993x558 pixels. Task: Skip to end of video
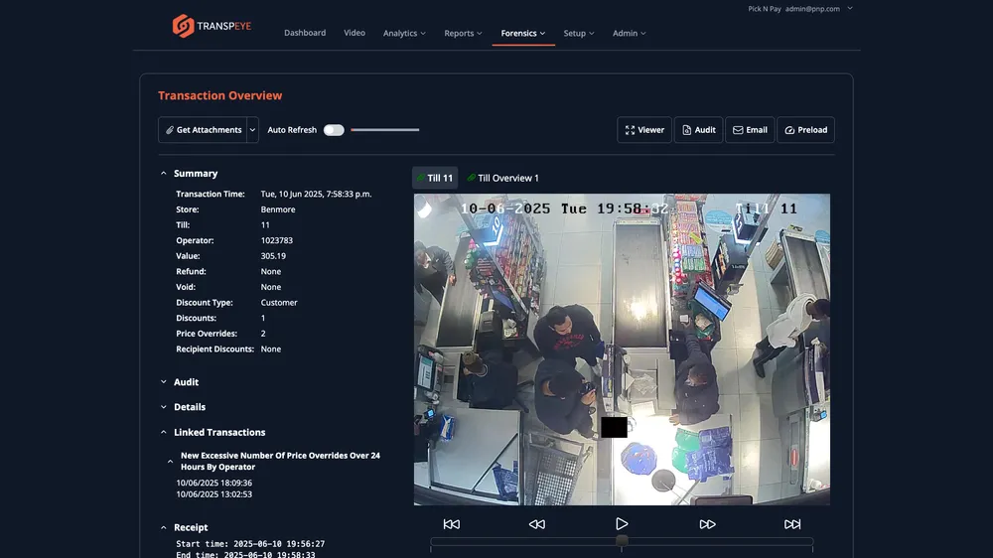(792, 524)
